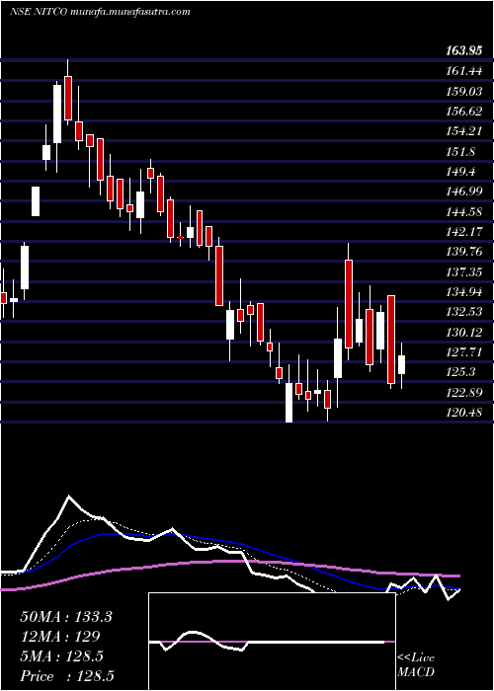The image size is (494, 691).
Task: Select the 130.12 price level label
Action: 466,332
